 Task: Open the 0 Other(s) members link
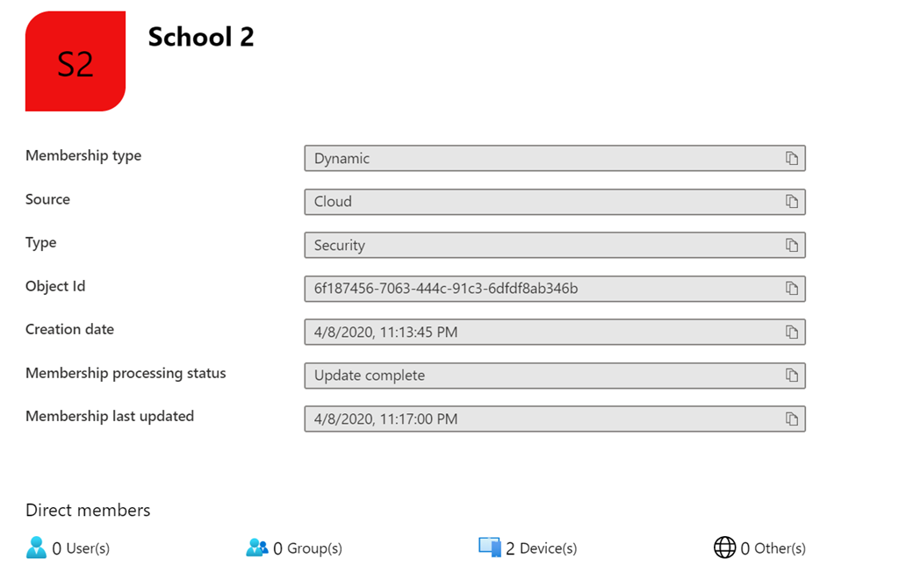(773, 548)
